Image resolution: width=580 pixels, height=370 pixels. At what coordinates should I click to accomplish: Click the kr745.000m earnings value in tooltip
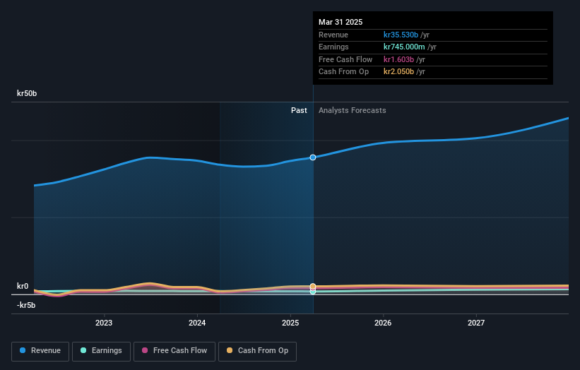406,47
